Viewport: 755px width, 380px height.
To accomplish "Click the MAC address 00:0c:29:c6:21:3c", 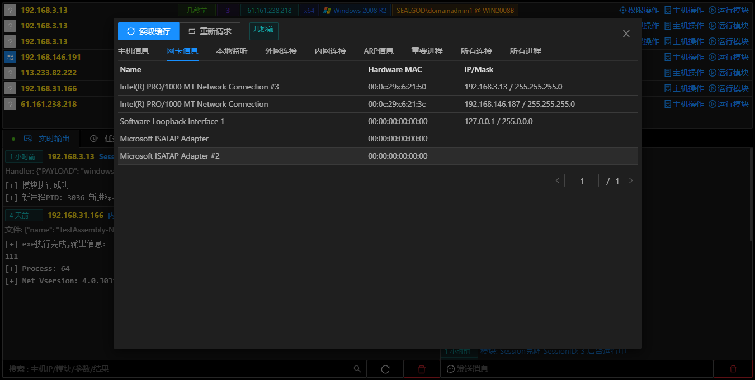I will tap(397, 104).
